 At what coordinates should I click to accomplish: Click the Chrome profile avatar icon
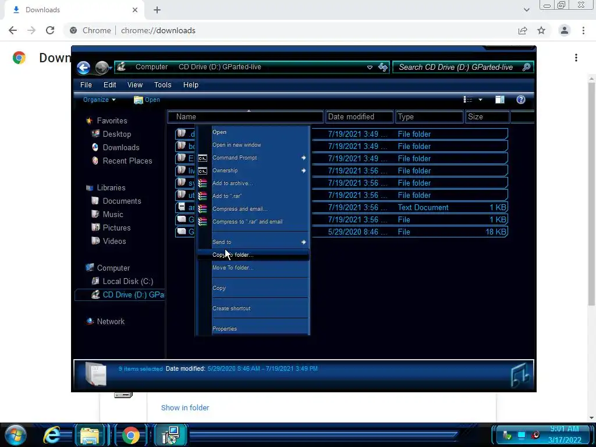tap(565, 30)
